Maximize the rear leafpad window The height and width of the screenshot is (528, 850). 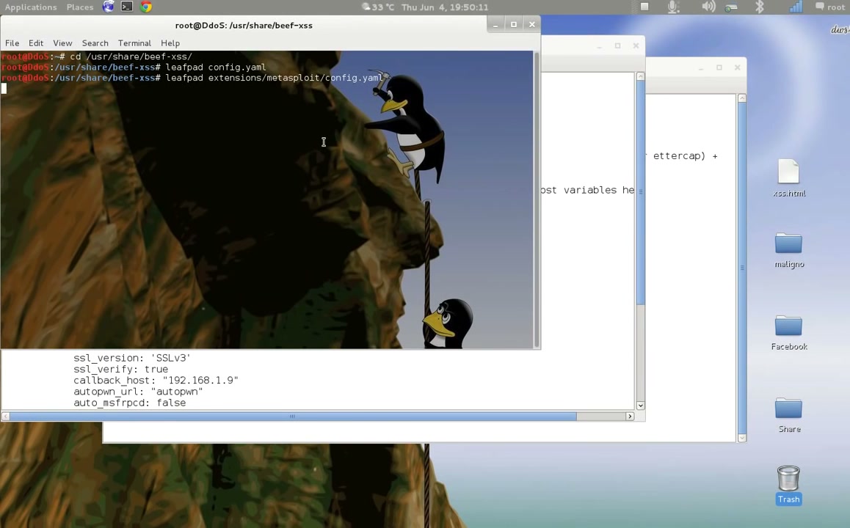coord(719,67)
